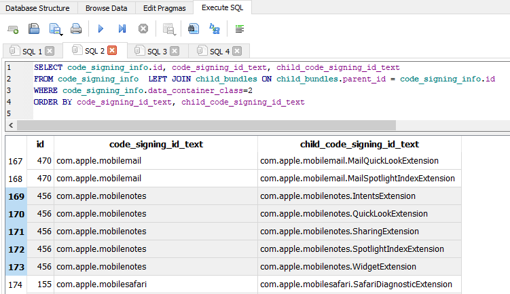Viewport: 510px width, 294px height.
Task: Execute the current line icon
Action: 122,29
